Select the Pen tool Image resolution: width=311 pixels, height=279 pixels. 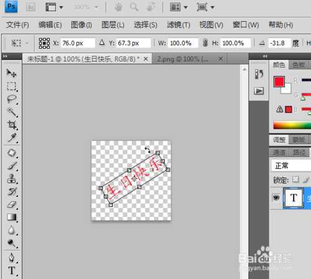[11, 257]
